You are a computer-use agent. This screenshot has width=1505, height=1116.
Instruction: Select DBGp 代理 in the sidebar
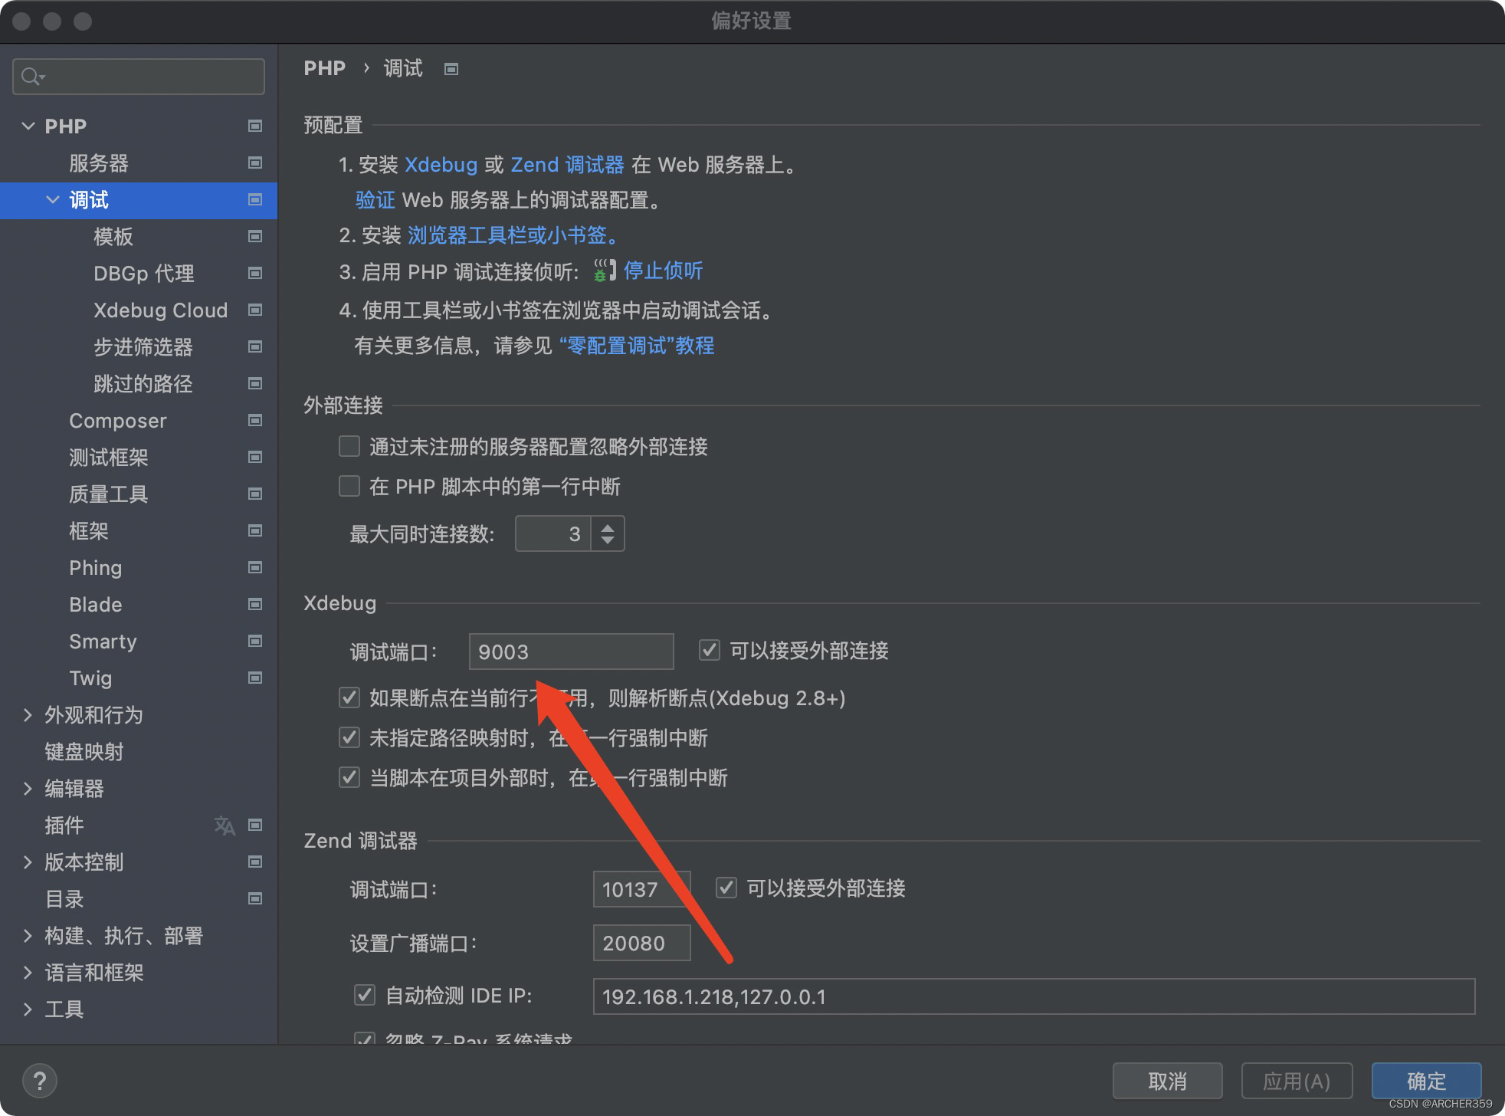tap(143, 273)
